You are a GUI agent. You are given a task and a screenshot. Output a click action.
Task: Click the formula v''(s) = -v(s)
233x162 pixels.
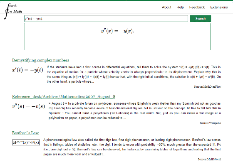28,106
